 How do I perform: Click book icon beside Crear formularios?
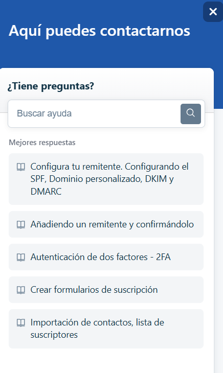tap(21, 290)
